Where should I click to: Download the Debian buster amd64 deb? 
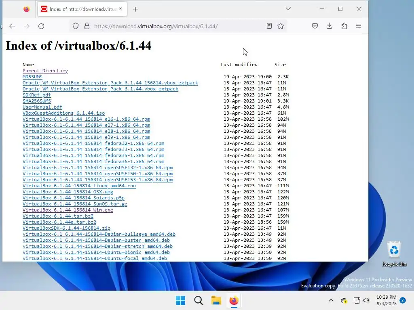point(96,241)
